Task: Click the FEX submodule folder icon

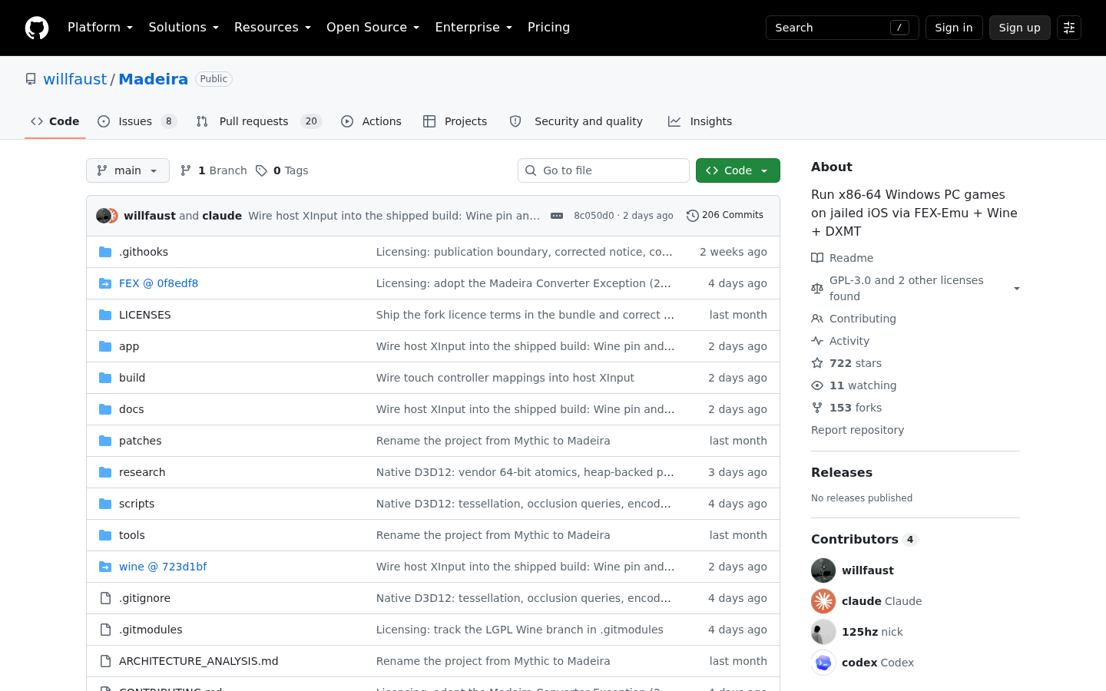Action: [105, 283]
